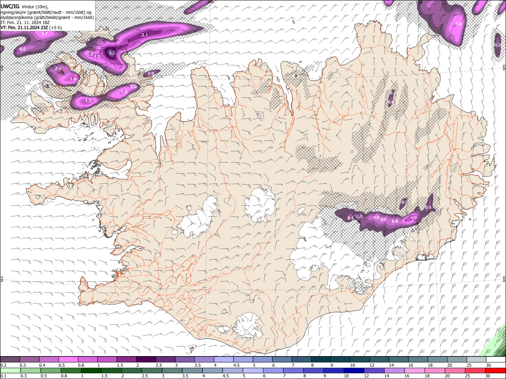Click the UWC/IG title text

tap(9, 6)
